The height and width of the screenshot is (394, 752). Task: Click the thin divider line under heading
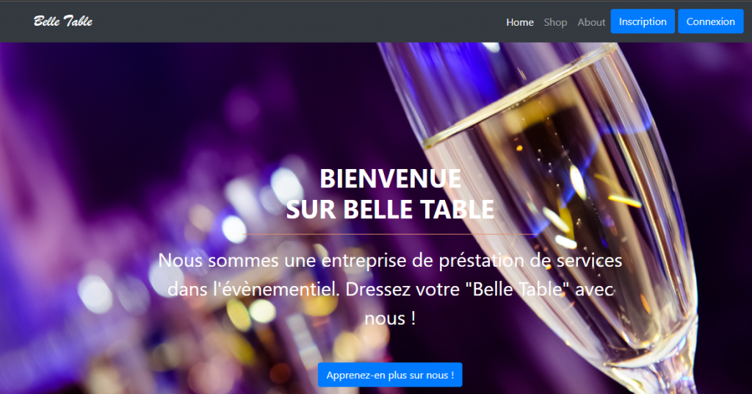(x=390, y=234)
